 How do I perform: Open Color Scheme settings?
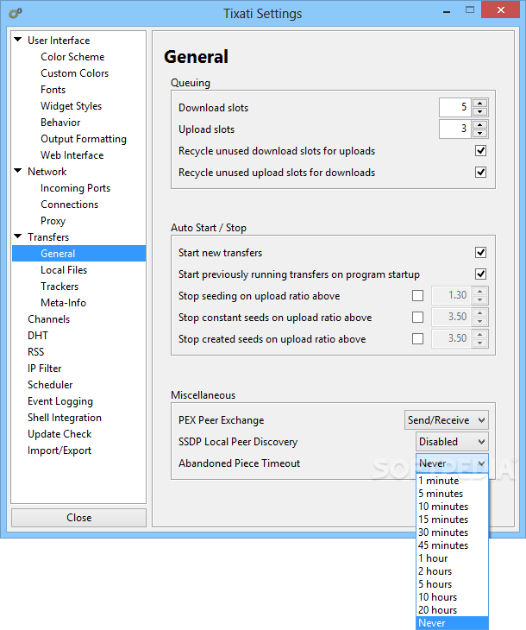tap(72, 57)
